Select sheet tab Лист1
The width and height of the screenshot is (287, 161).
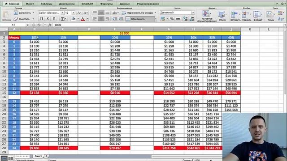(x=38, y=156)
